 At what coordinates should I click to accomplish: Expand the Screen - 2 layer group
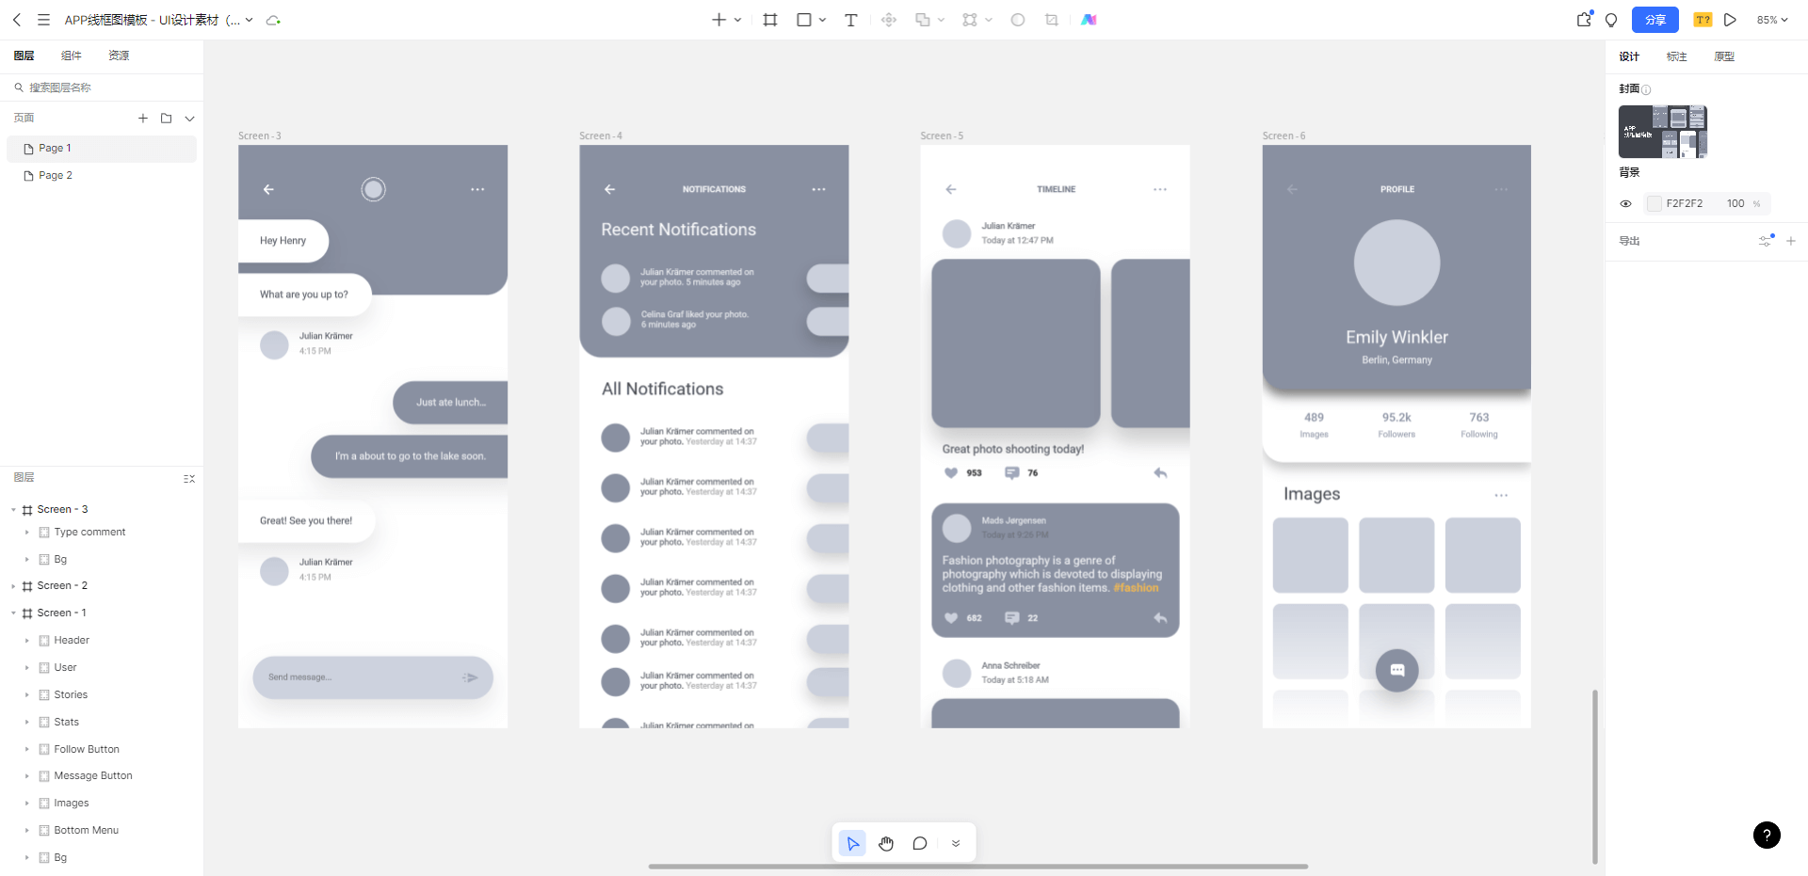(14, 586)
